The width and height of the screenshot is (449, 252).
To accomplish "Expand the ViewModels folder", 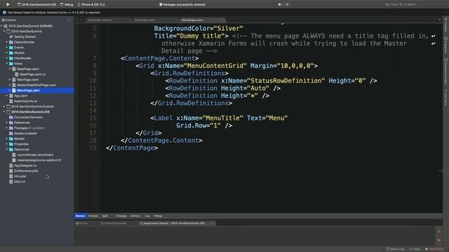I will coord(7,58).
